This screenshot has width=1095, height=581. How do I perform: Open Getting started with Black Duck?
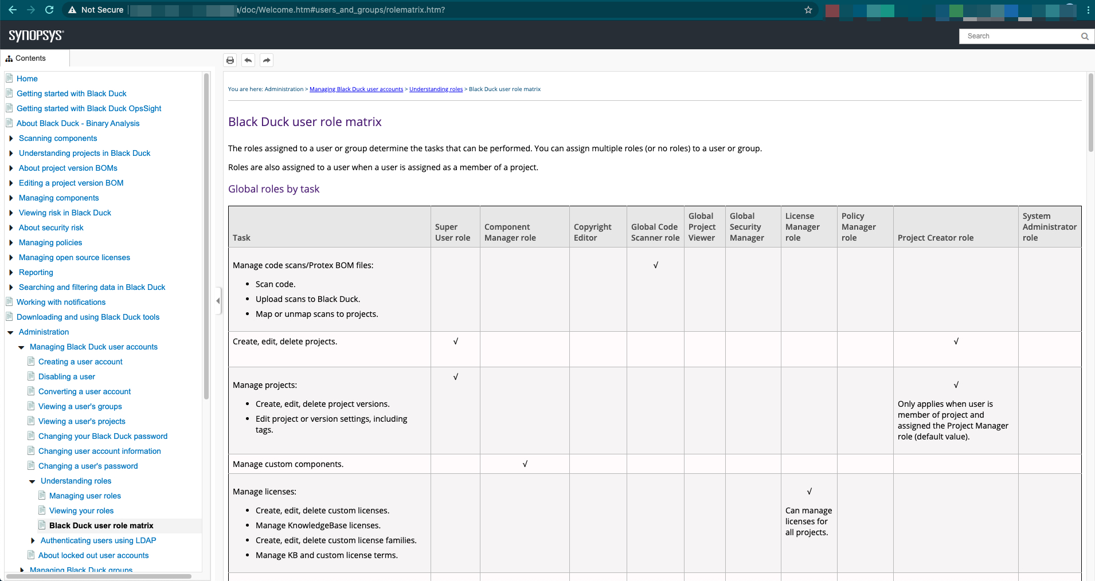tap(72, 93)
